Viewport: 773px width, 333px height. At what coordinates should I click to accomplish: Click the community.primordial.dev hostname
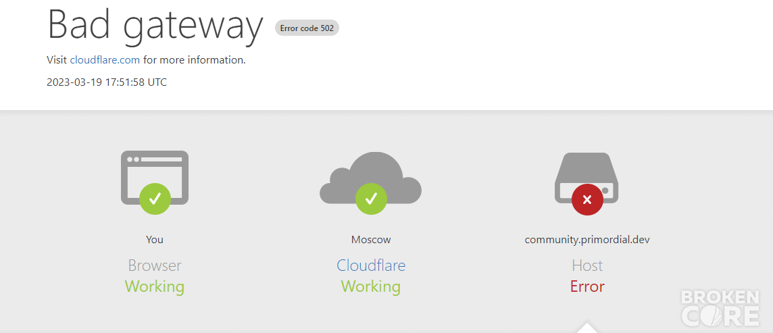pos(587,240)
